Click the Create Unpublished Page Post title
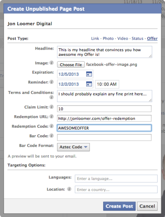Viewport: 165px width, 217px height. point(46,9)
